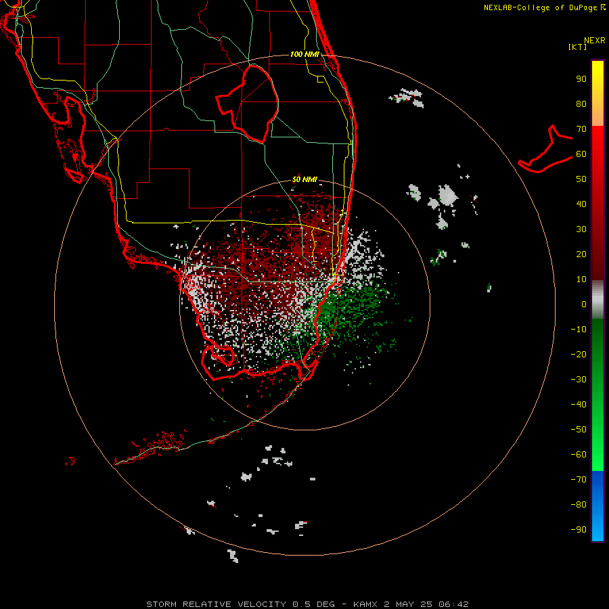Click the -90 value on the velocity scale
609x609 pixels.
579,530
